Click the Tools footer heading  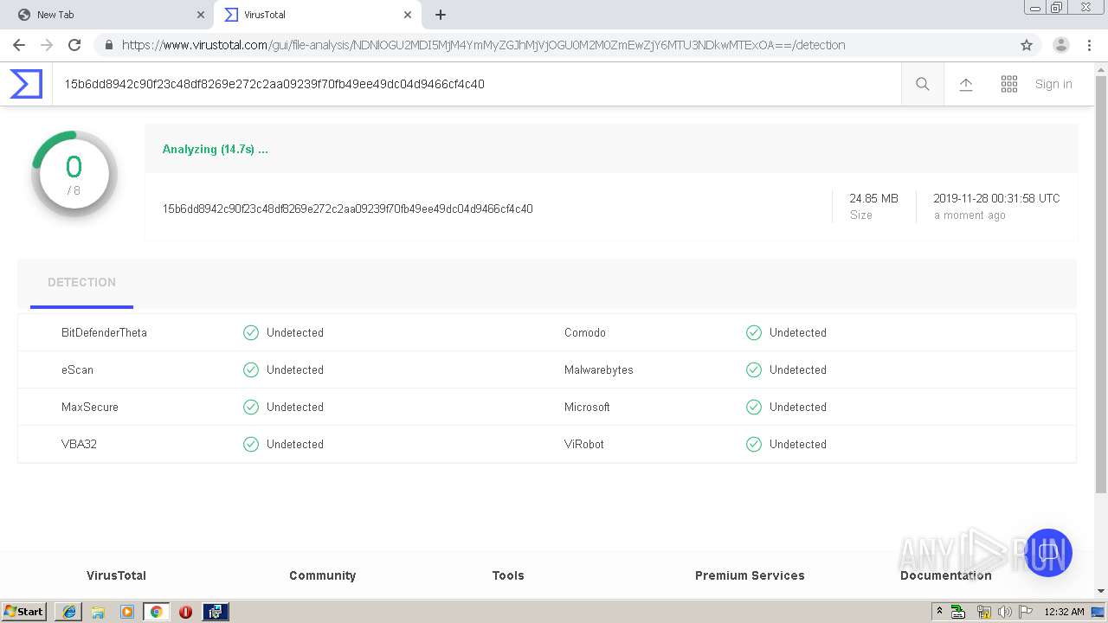click(x=508, y=575)
